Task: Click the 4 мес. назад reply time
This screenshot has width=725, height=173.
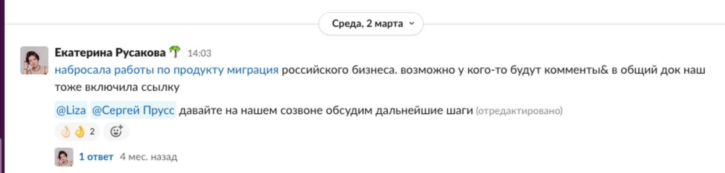Action: [x=148, y=157]
